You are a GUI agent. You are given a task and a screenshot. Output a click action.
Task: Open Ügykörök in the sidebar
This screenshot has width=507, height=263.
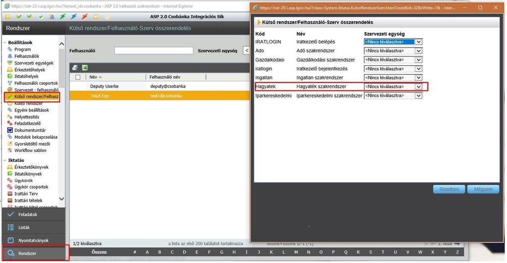[x=24, y=180]
